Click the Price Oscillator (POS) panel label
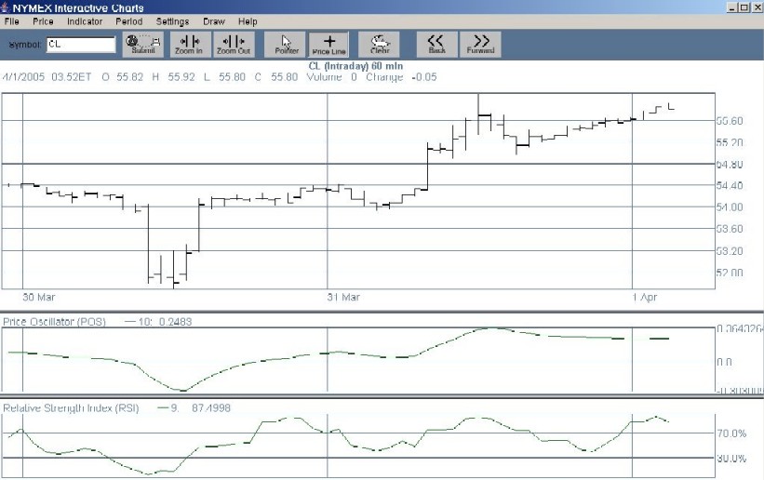This screenshot has height=480, width=764. [x=54, y=321]
